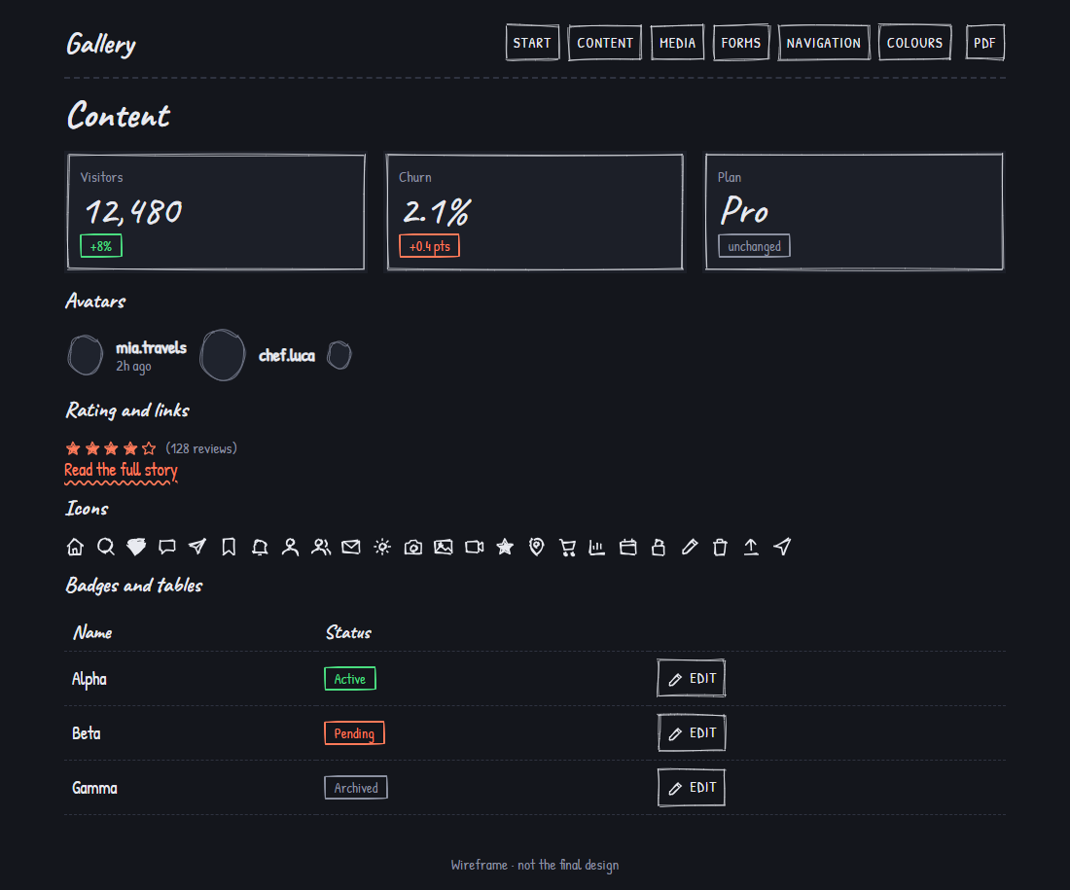Click the filled heart icon
1070x890 pixels.
[x=136, y=547]
